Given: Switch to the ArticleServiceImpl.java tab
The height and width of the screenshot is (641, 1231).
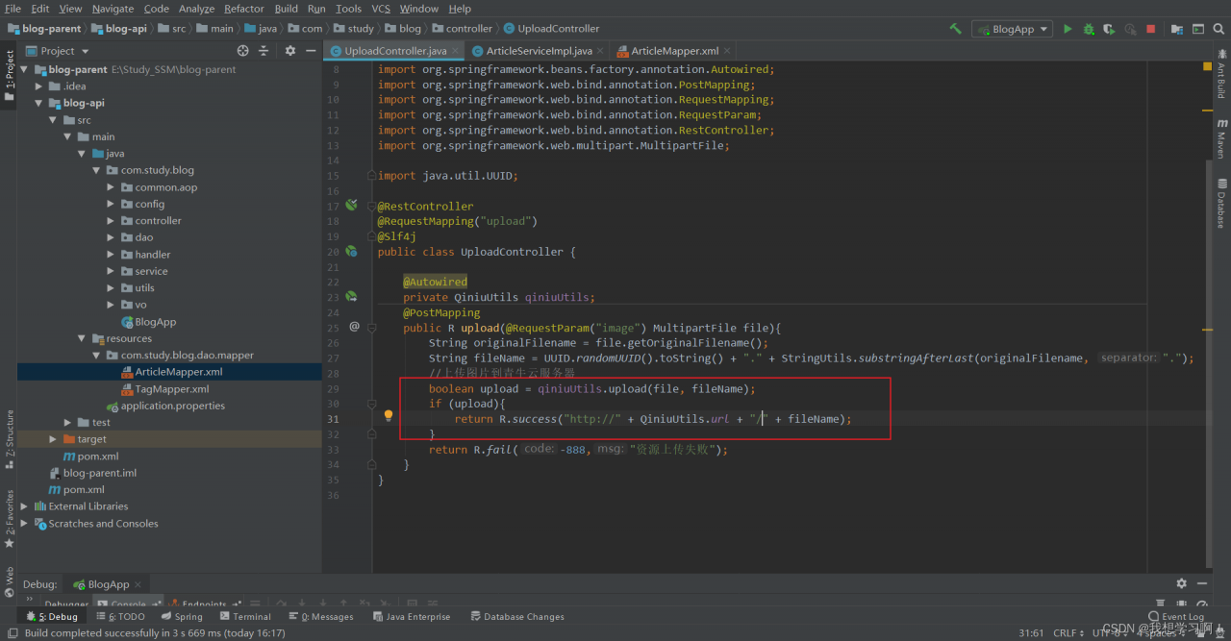Looking at the screenshot, I should point(538,51).
